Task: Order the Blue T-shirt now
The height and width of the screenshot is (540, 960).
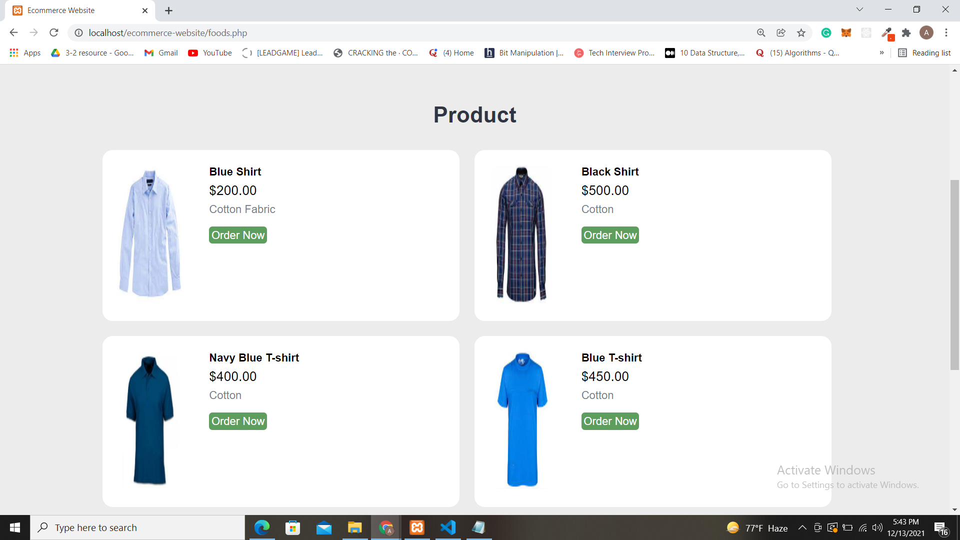Action: tap(610, 421)
